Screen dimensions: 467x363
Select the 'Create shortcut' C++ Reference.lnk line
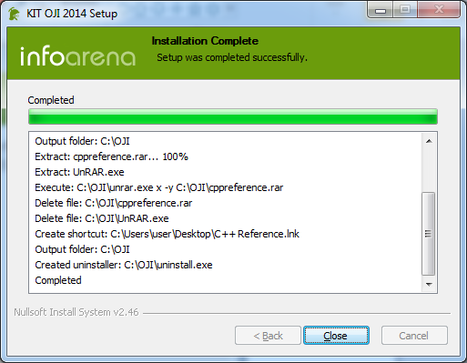pyautogui.click(x=168, y=234)
